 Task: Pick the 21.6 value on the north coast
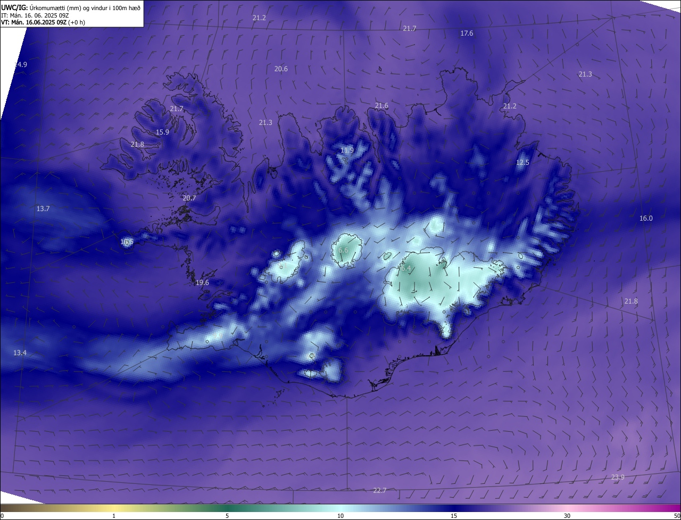[x=381, y=106]
